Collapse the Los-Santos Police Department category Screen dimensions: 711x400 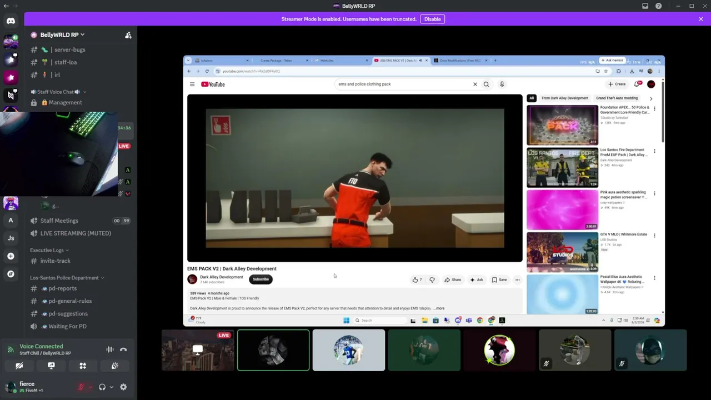coord(67,278)
